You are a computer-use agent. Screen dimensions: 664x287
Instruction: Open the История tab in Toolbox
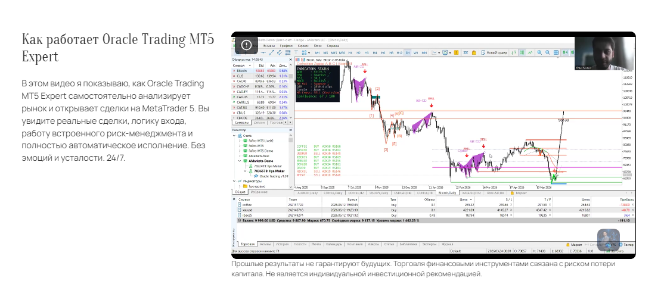click(x=282, y=244)
